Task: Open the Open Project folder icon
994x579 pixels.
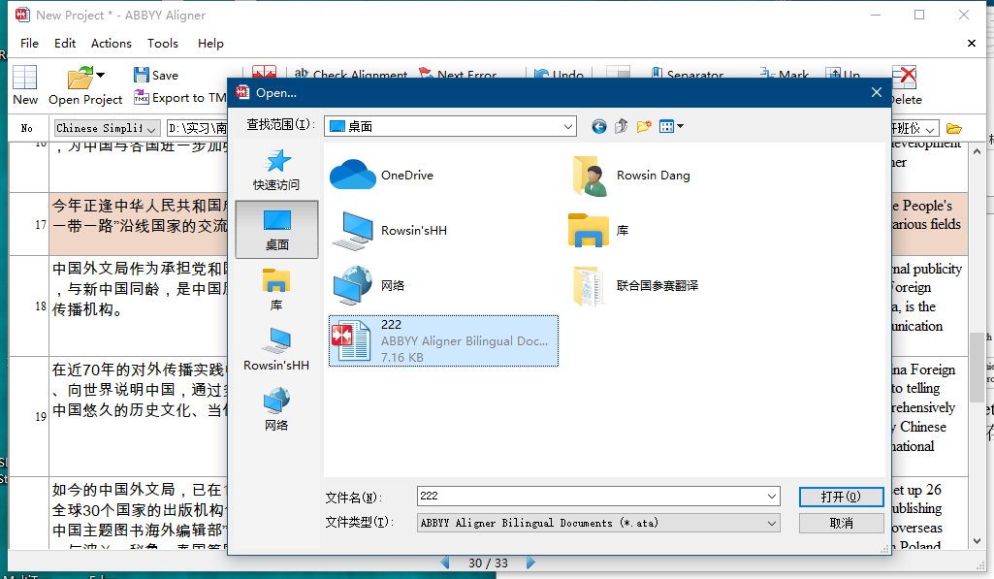Action: [x=80, y=78]
